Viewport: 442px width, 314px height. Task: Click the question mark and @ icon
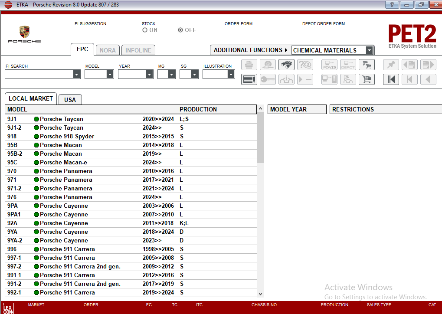(x=305, y=65)
